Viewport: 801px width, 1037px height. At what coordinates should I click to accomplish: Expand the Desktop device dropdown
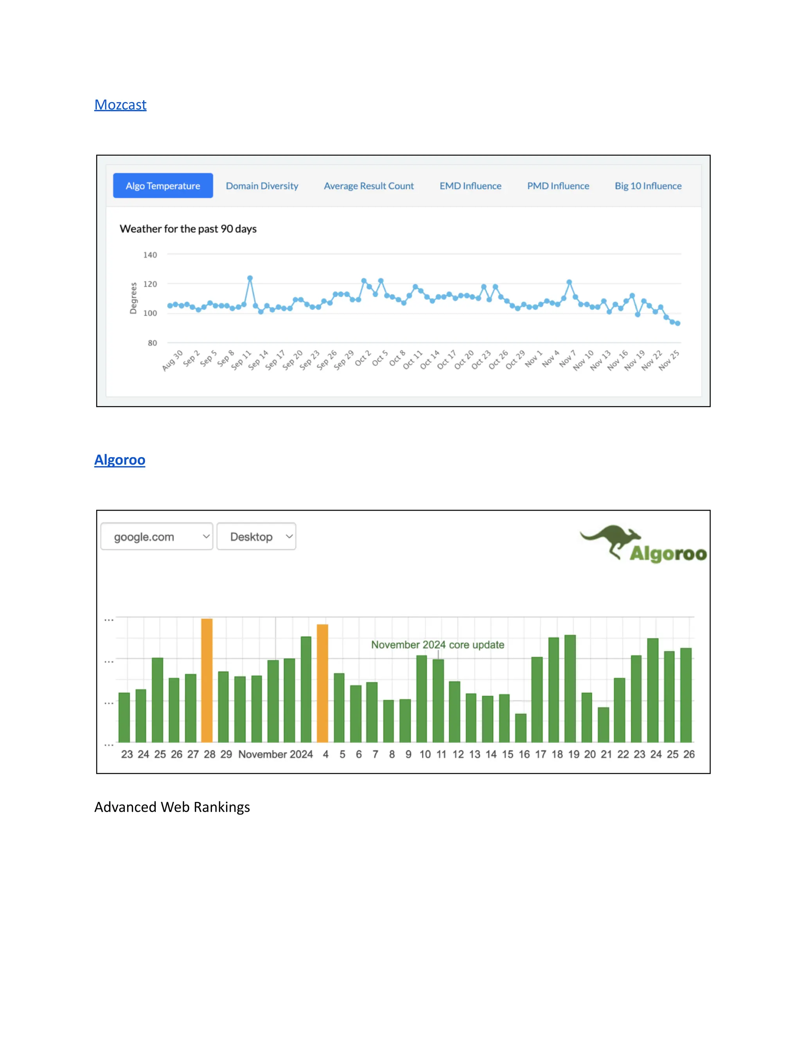256,537
